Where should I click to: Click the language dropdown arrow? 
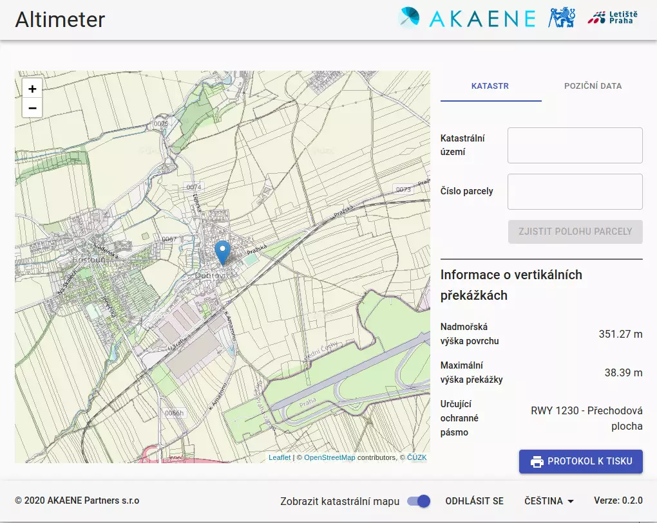click(x=571, y=502)
